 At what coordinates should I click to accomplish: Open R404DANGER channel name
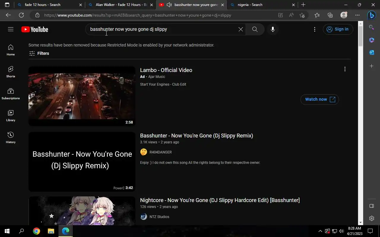[161, 152]
